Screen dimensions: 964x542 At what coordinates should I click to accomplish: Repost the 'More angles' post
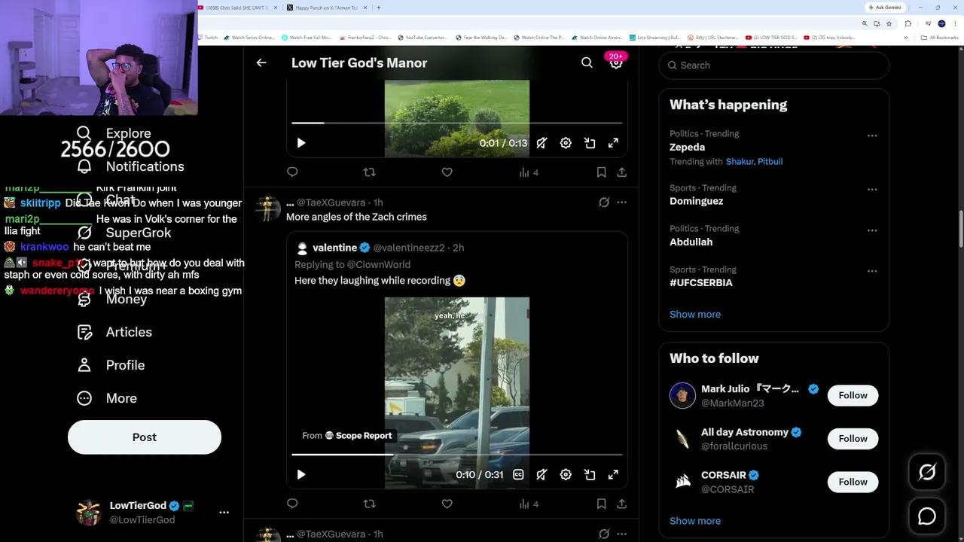(369, 504)
